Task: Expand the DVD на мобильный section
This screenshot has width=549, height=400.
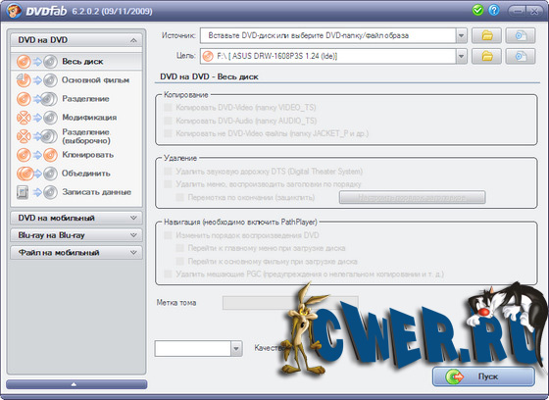Action: [x=76, y=218]
